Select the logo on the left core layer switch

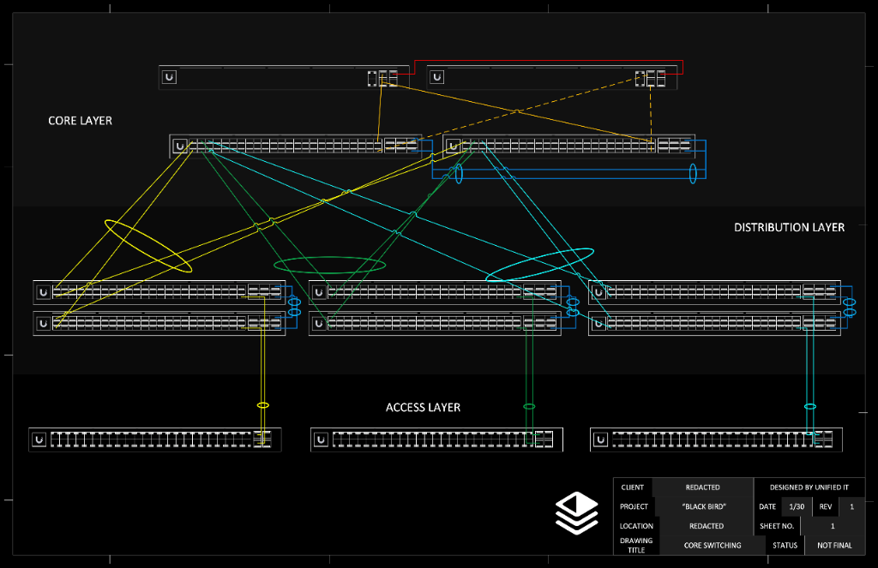click(180, 146)
